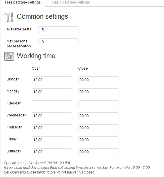
Task: Edit Thursday open time field
Action: (x=52, y=128)
